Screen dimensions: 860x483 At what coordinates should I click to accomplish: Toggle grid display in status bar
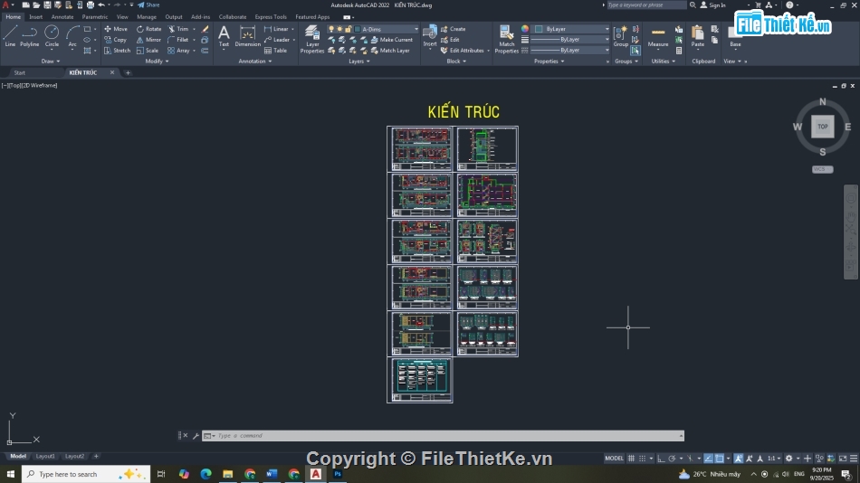(x=631, y=459)
